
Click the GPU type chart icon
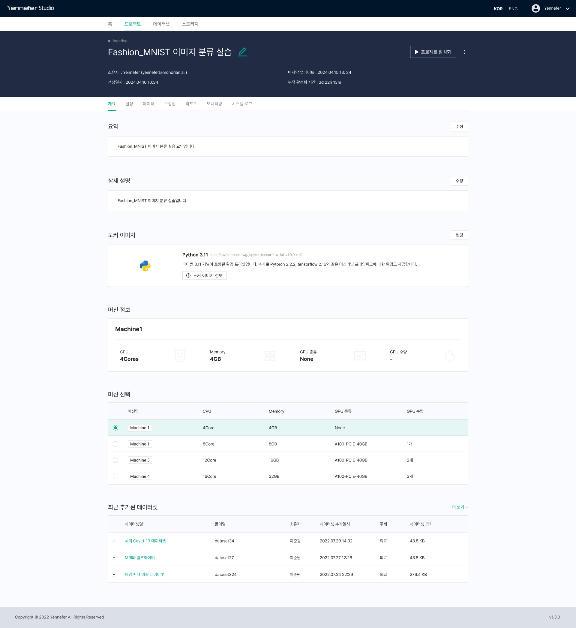tap(360, 355)
